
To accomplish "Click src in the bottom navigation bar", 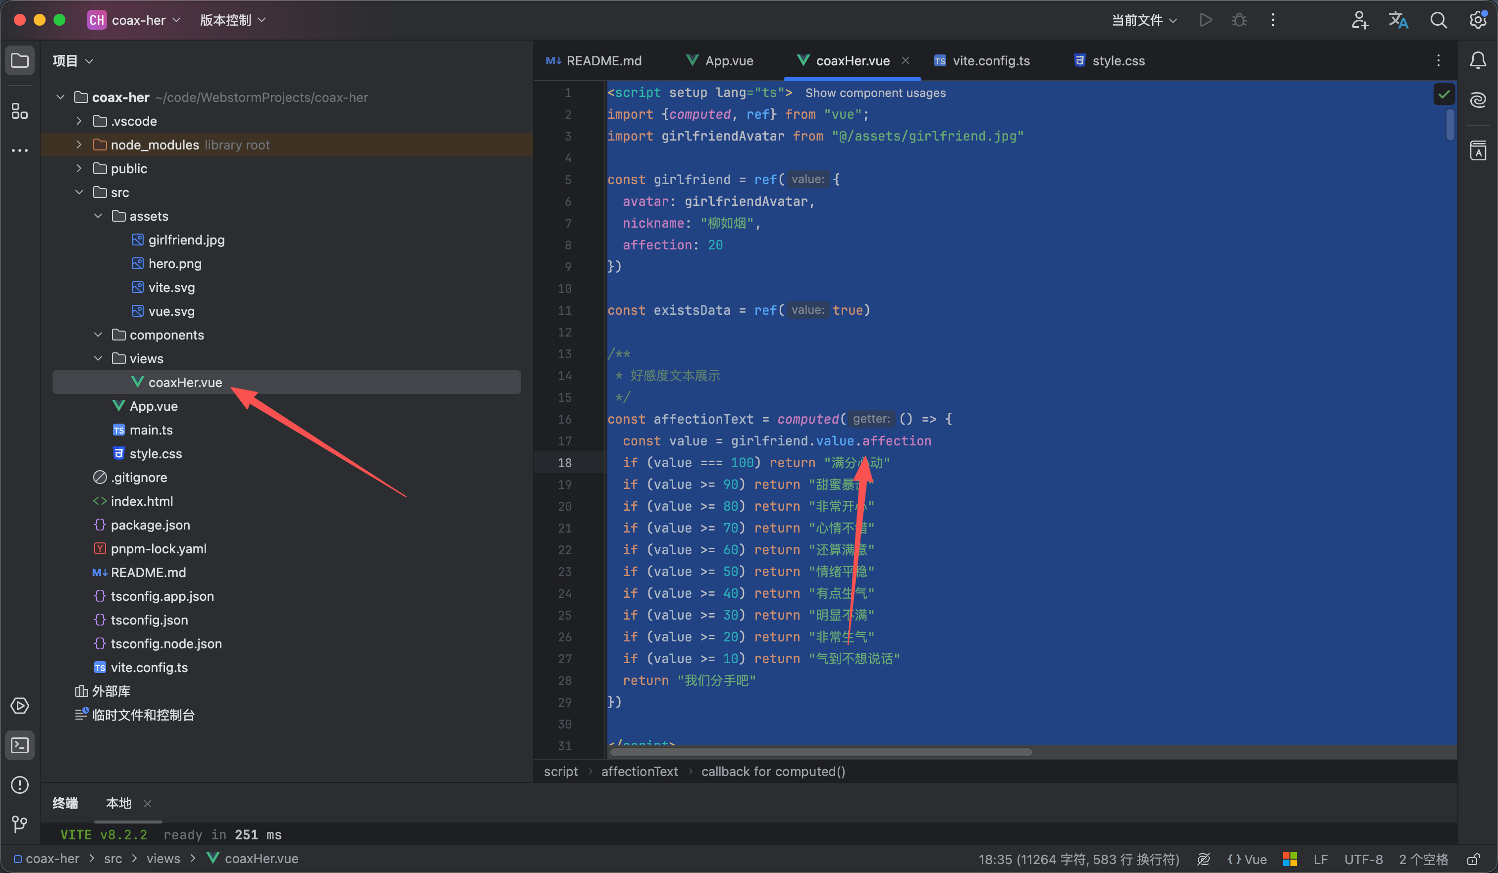I will coord(113,859).
